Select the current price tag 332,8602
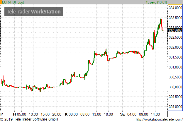Screen dimensions: 183x122 [x=175, y=30]
